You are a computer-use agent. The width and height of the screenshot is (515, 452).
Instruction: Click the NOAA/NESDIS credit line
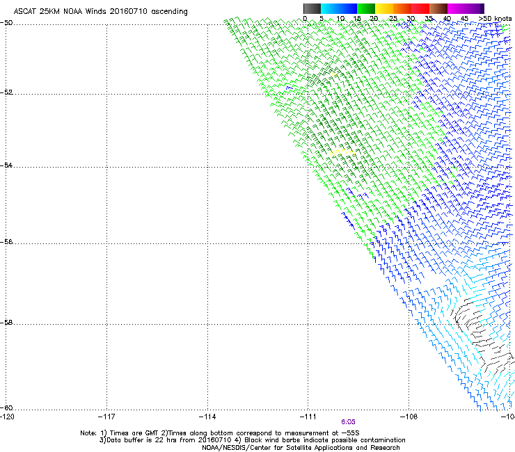click(x=301, y=448)
